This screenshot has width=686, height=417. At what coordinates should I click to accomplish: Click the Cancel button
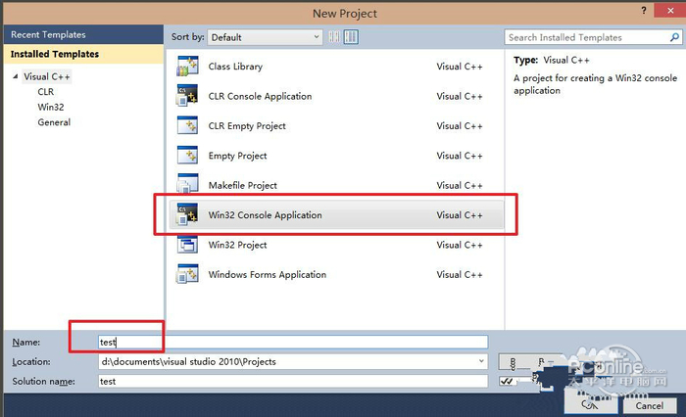coord(649,405)
